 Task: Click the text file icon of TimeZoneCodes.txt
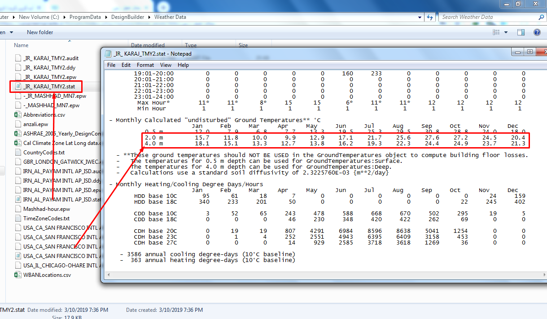pos(18,218)
